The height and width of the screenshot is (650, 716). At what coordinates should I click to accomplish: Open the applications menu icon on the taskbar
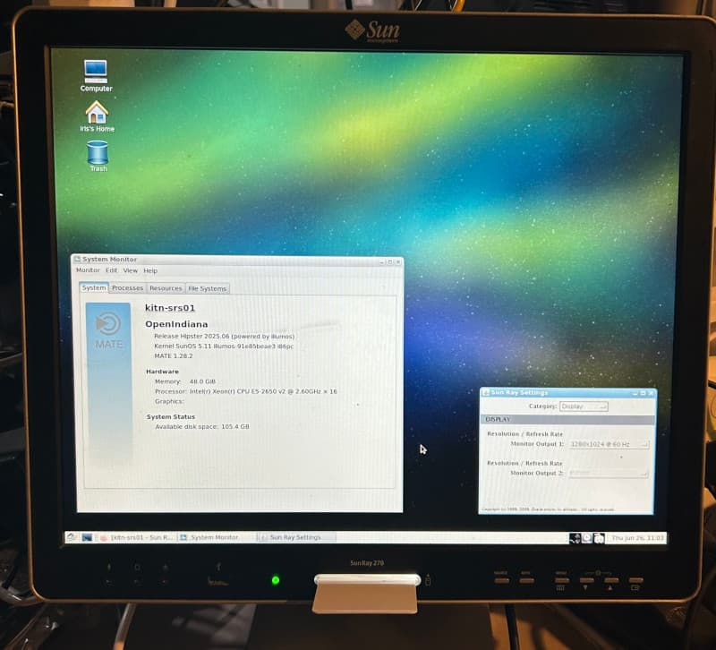[71, 537]
